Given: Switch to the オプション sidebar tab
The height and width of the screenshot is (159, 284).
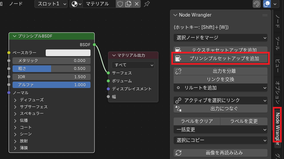Looking at the screenshot, I should tap(278, 91).
